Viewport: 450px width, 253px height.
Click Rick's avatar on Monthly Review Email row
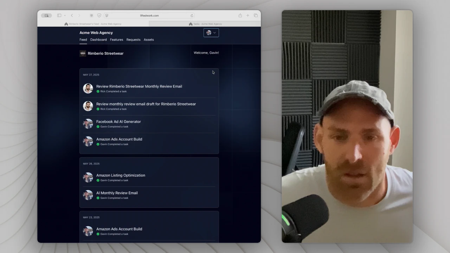tap(88, 89)
